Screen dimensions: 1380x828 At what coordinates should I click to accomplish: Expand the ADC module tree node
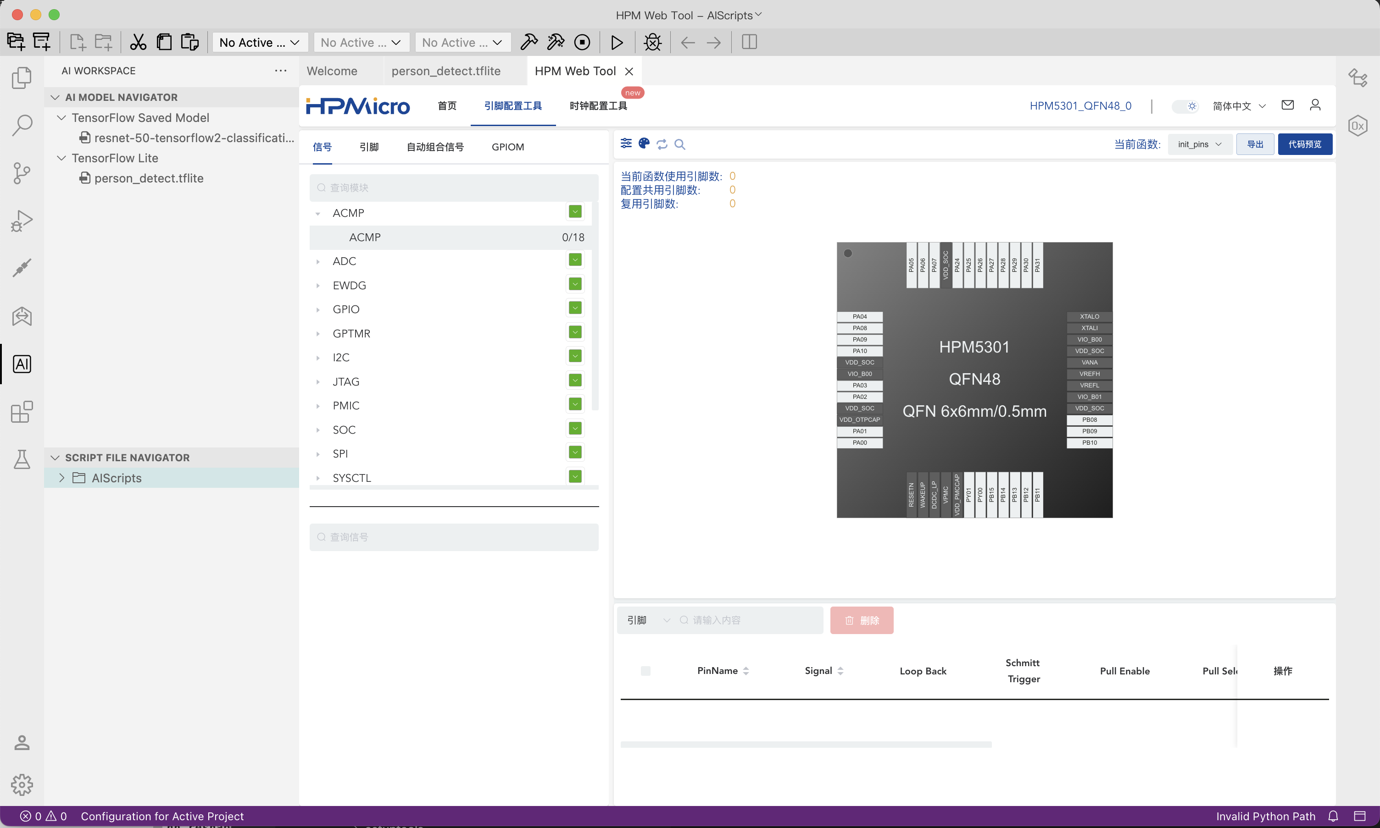[317, 261]
